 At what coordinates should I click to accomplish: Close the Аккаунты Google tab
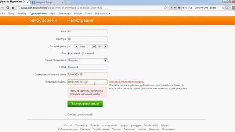62,2
